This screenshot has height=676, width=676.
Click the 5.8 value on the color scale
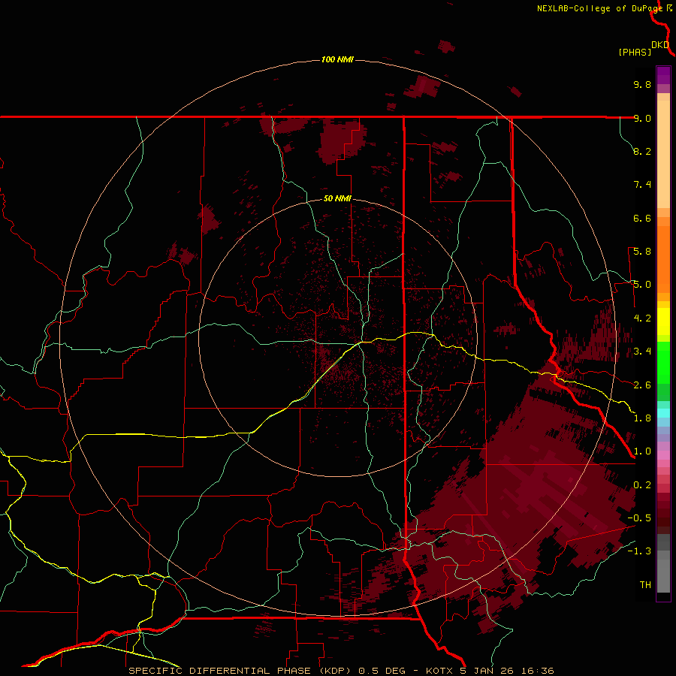click(x=642, y=252)
